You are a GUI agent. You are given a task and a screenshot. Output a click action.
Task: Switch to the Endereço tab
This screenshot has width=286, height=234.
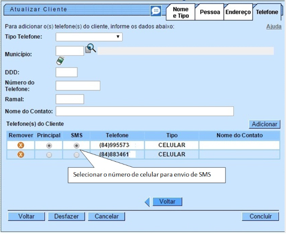(x=238, y=12)
